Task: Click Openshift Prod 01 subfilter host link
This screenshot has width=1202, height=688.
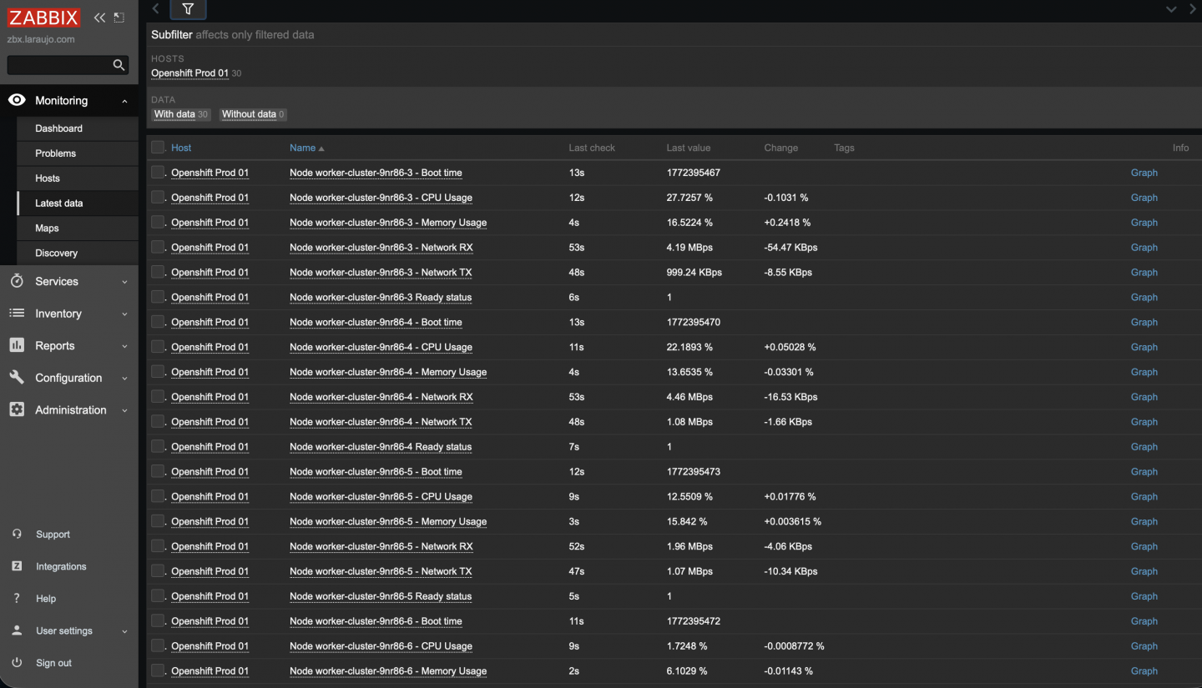Action: click(x=189, y=73)
